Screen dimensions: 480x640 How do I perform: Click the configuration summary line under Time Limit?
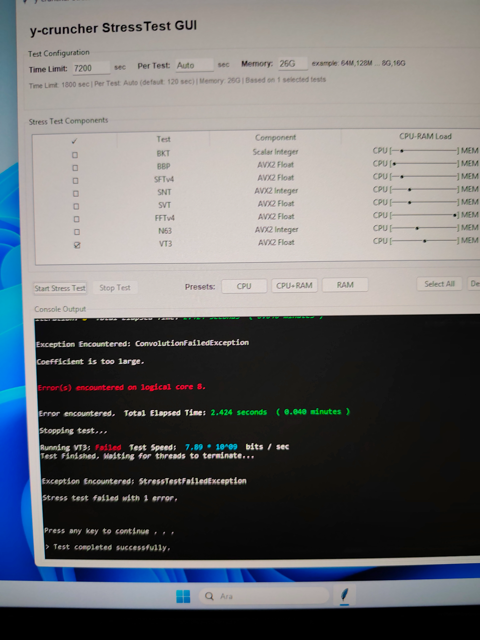tap(177, 82)
